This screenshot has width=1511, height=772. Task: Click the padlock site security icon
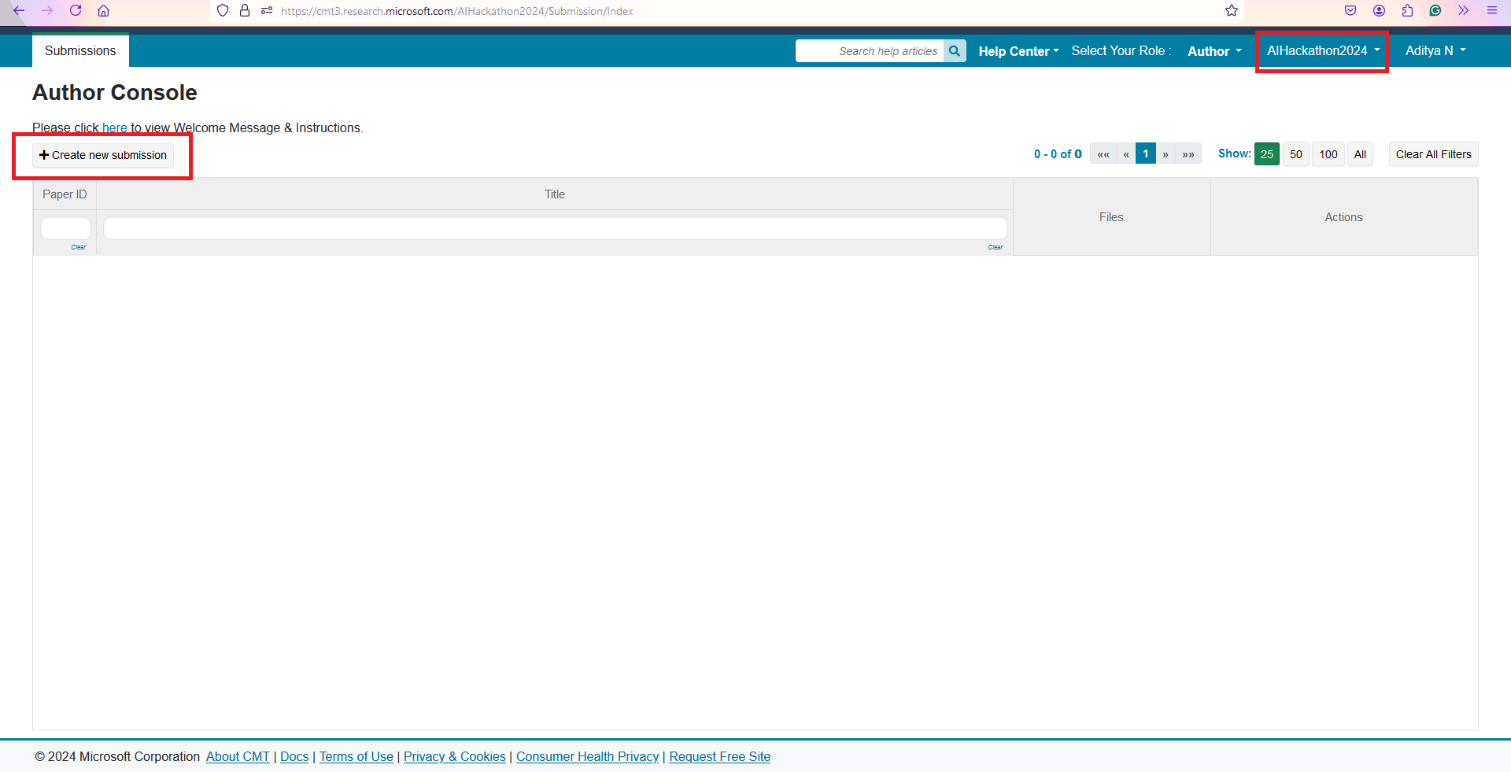click(x=245, y=11)
